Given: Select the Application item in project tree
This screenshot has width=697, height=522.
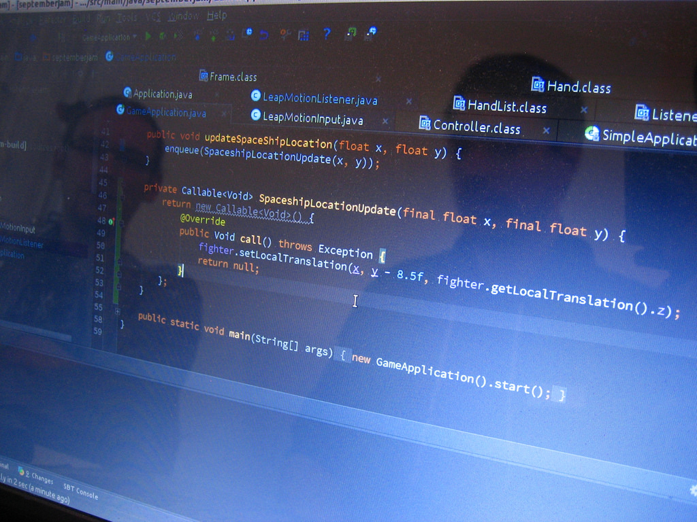Looking at the screenshot, I should point(12,254).
